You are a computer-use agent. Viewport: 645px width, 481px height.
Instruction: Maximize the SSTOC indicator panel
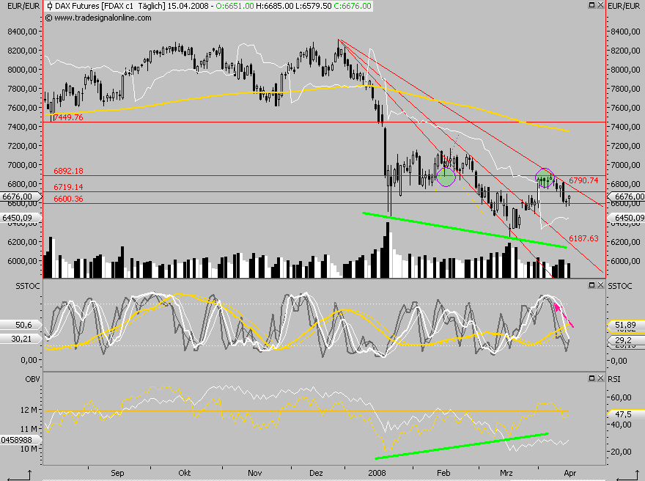(x=592, y=284)
